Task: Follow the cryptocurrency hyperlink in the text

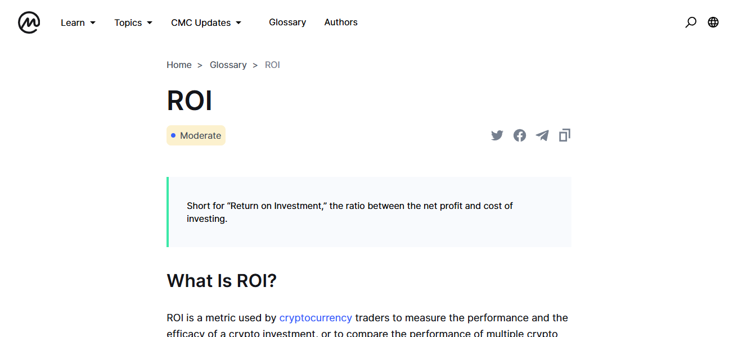Action: 316,317
